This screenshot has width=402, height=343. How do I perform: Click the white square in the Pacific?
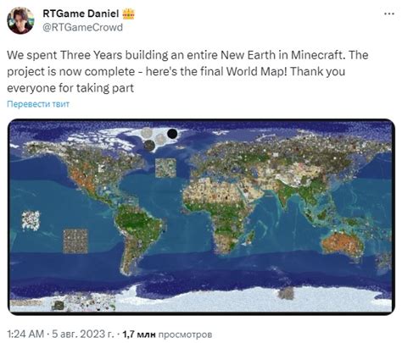pos(31,220)
